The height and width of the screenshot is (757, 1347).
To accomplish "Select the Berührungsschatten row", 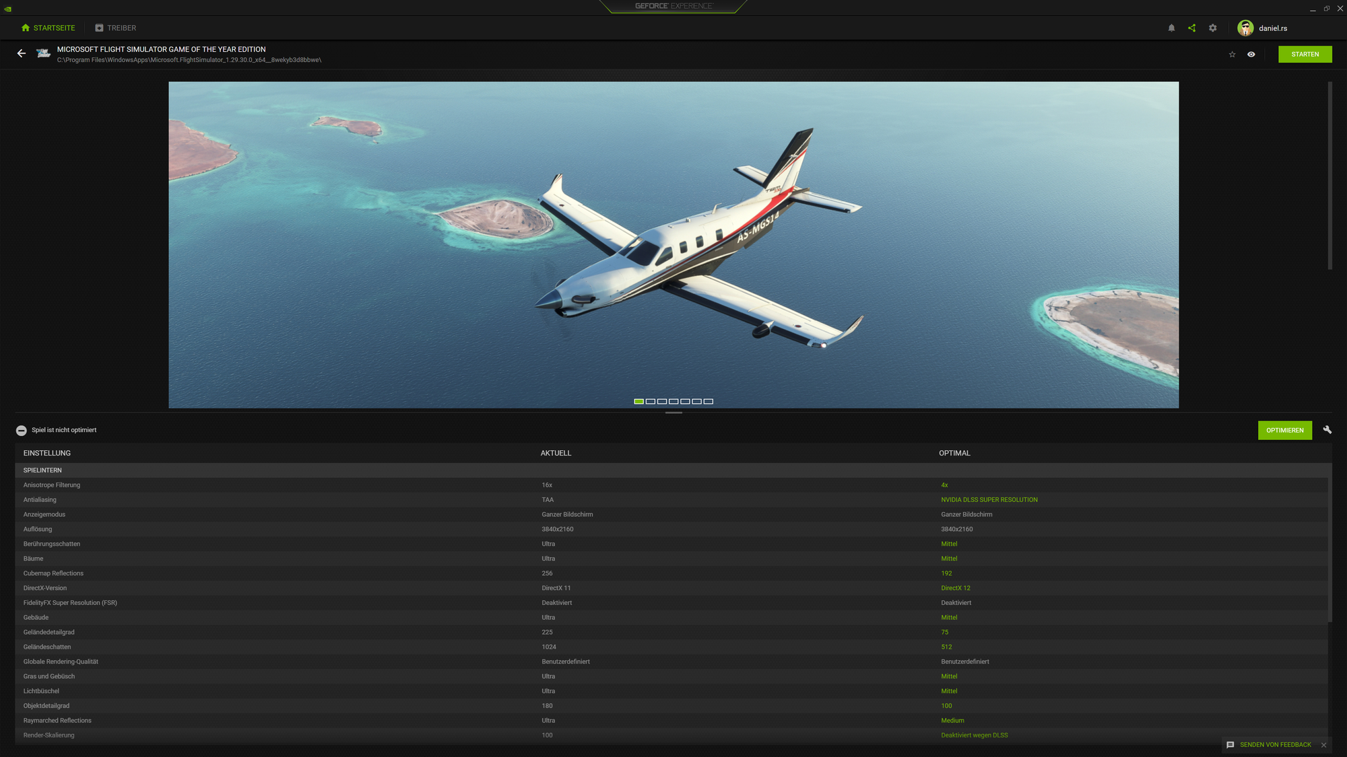I will 671,544.
